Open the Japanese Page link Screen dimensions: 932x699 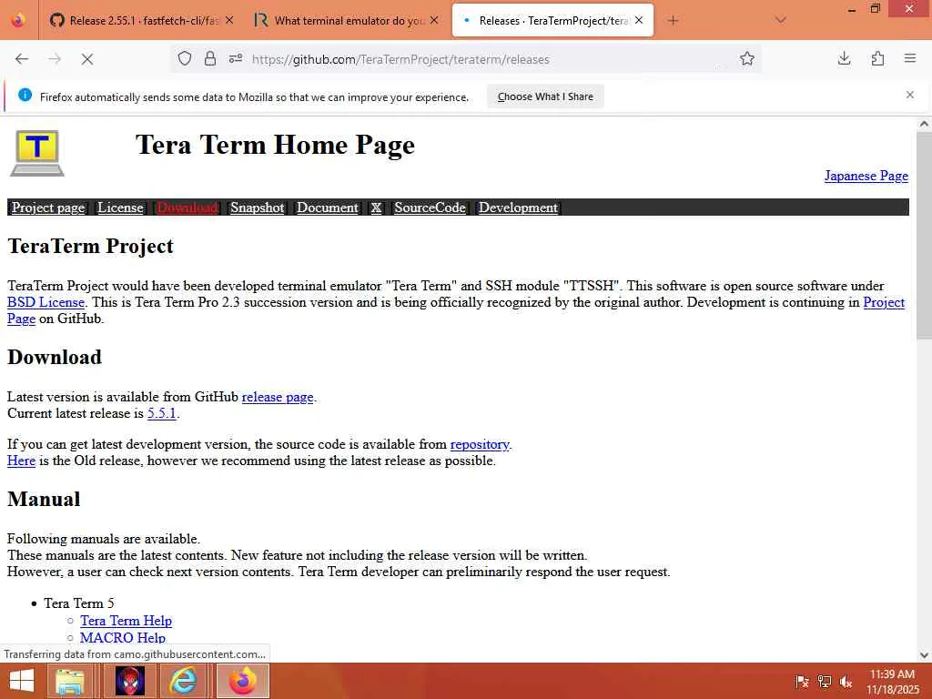(866, 176)
